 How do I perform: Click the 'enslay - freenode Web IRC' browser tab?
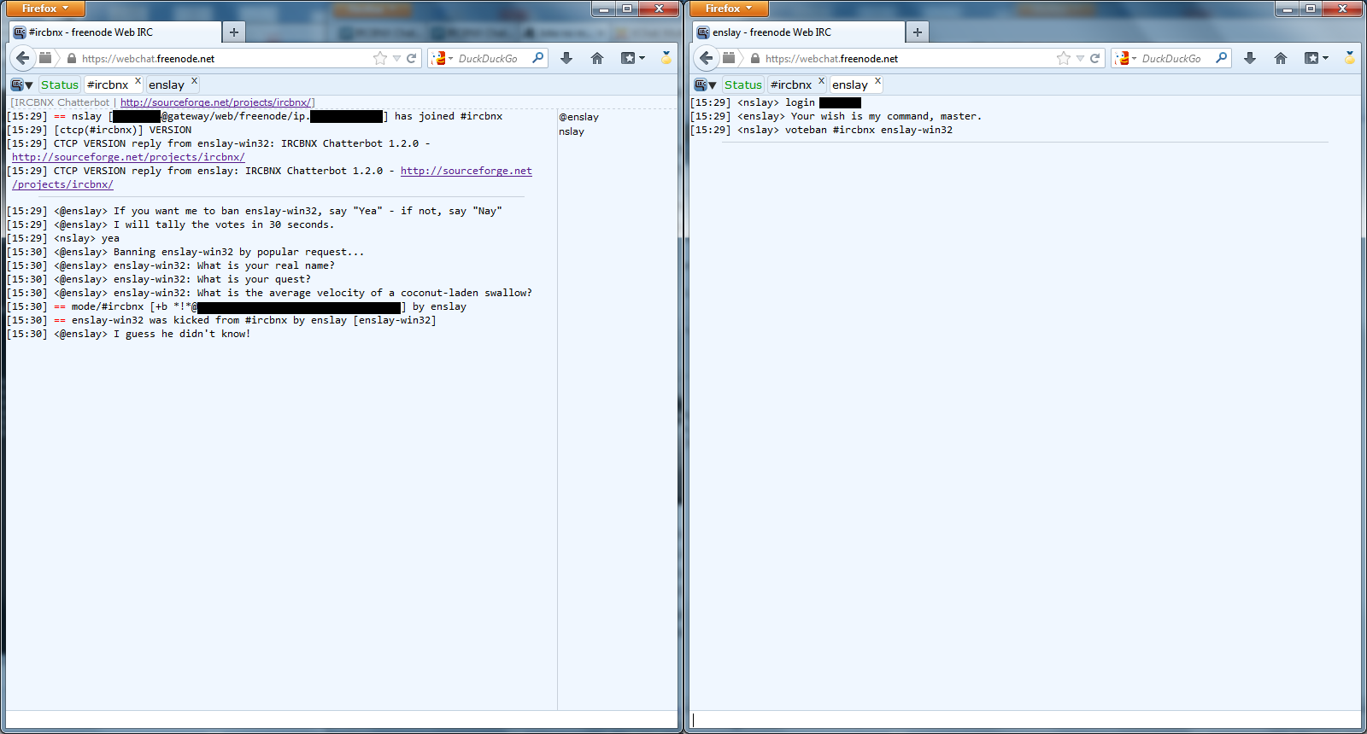click(x=798, y=32)
